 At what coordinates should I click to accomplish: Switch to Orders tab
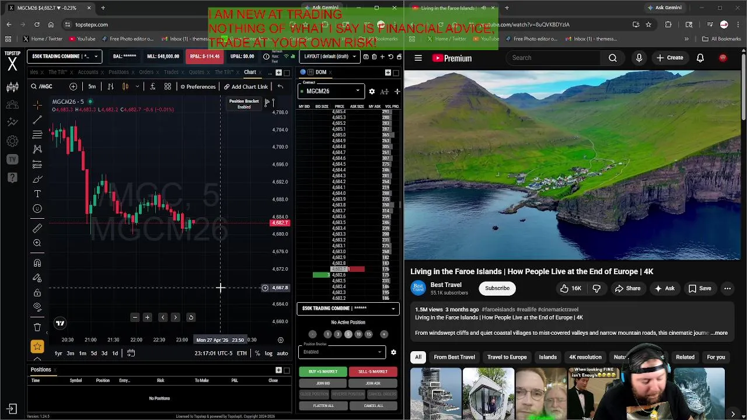point(146,72)
